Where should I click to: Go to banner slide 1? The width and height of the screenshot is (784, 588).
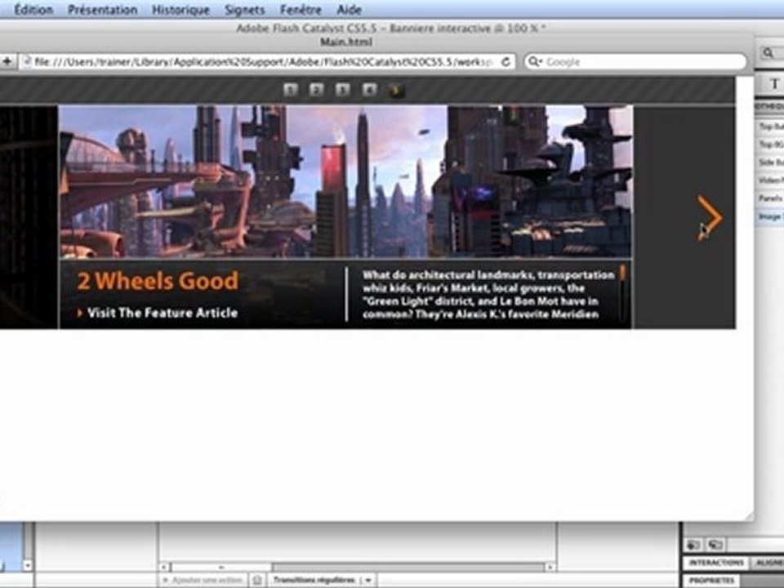pos(291,90)
